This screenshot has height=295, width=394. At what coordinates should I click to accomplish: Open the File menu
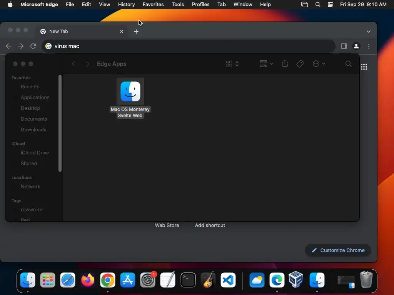pyautogui.click(x=70, y=5)
